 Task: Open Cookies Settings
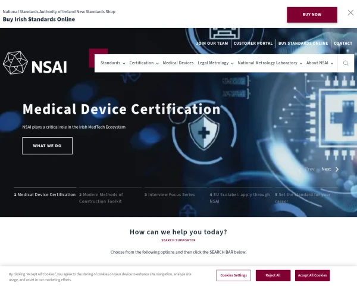click(233, 275)
